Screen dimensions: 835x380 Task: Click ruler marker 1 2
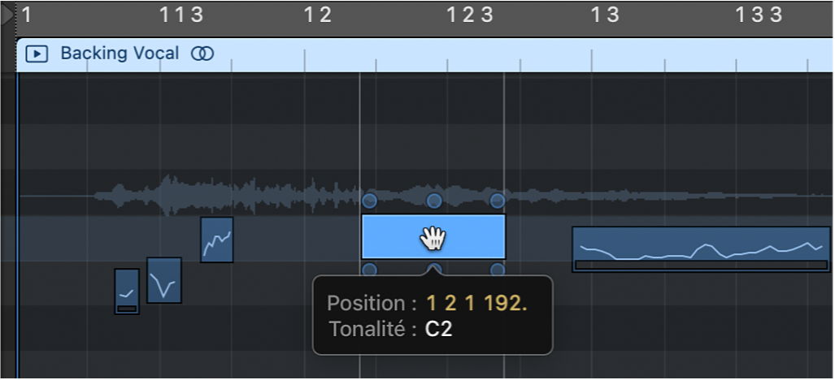pos(318,15)
